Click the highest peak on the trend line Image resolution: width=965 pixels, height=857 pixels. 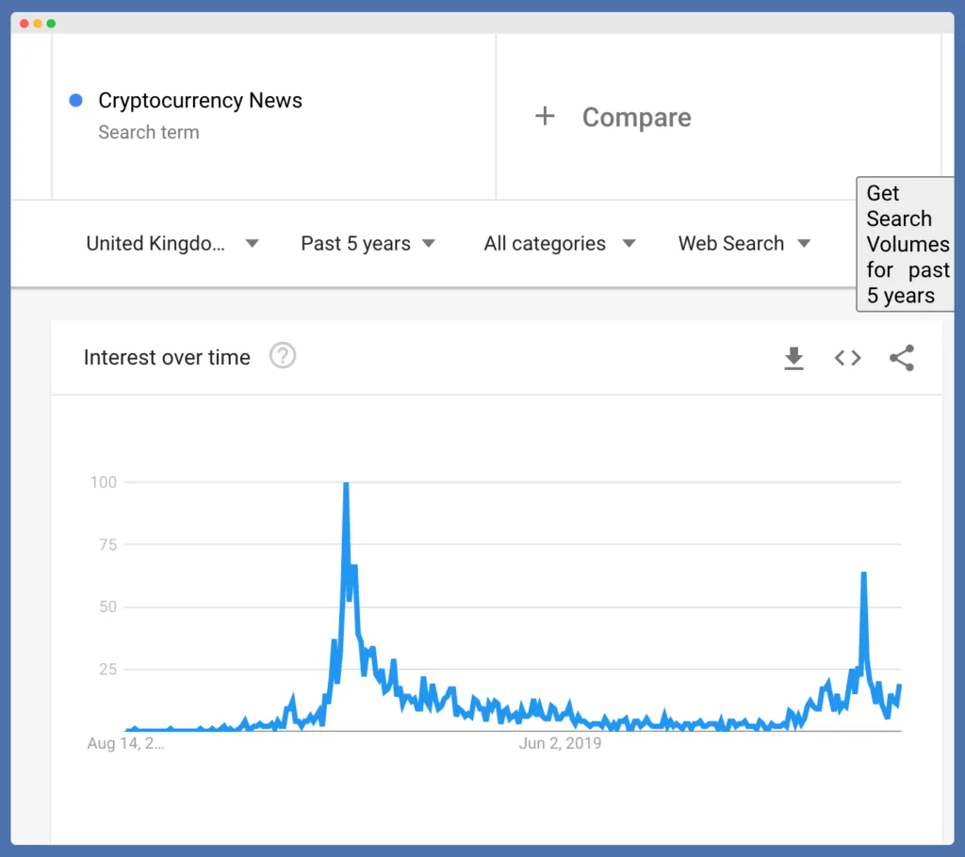click(x=346, y=483)
